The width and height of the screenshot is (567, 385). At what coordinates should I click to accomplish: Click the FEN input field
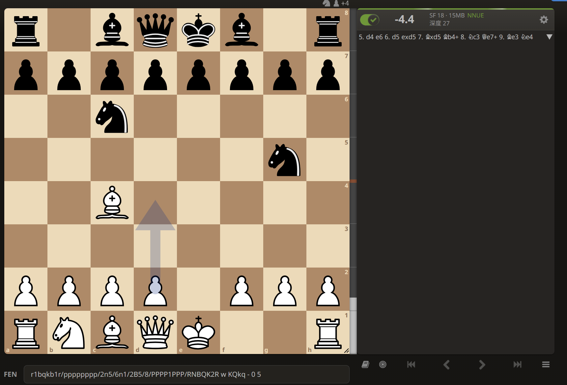186,374
